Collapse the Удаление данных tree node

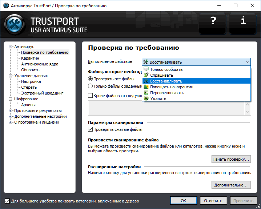10,76
